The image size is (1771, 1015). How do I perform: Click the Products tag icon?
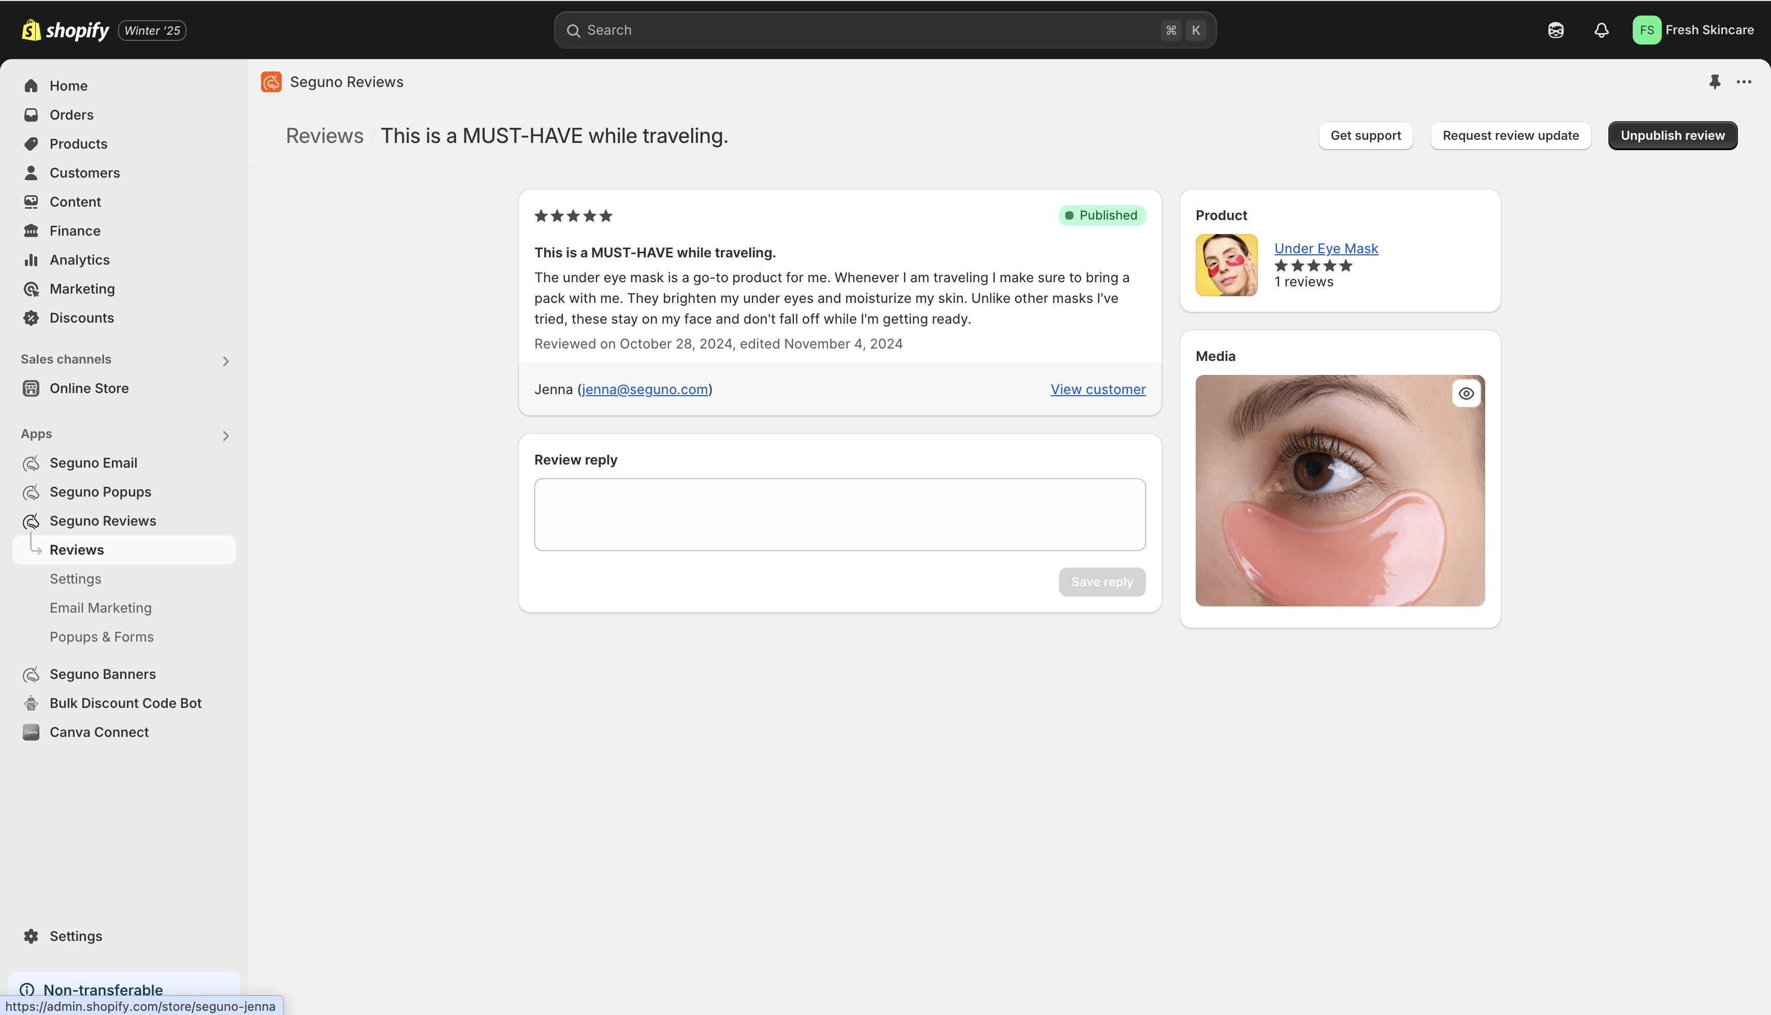[31, 143]
